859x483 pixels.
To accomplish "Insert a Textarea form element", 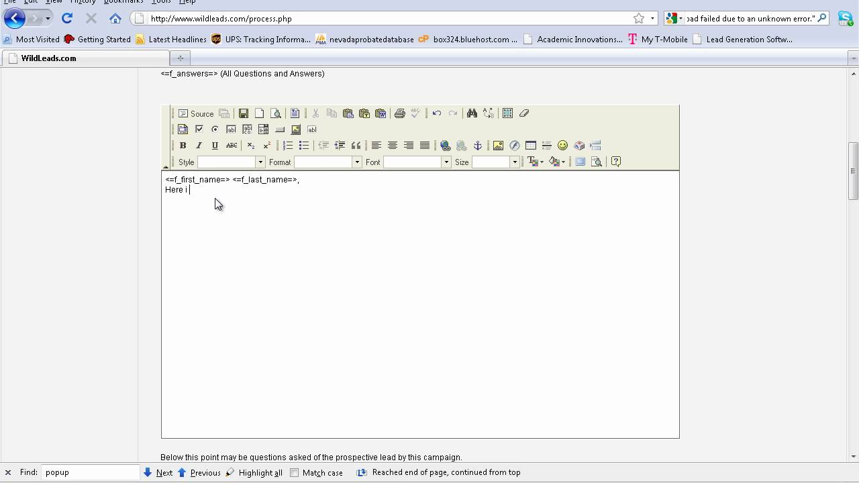I will pos(247,129).
